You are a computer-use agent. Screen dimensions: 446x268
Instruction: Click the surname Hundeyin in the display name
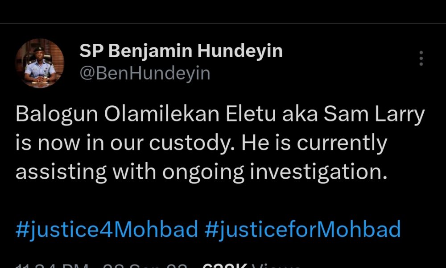point(240,51)
